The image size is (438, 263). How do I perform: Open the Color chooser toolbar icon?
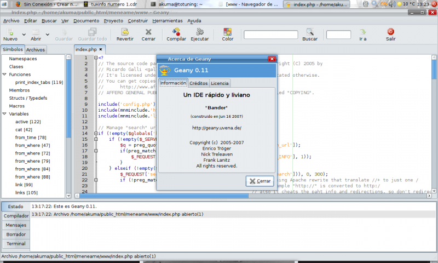tap(228, 35)
